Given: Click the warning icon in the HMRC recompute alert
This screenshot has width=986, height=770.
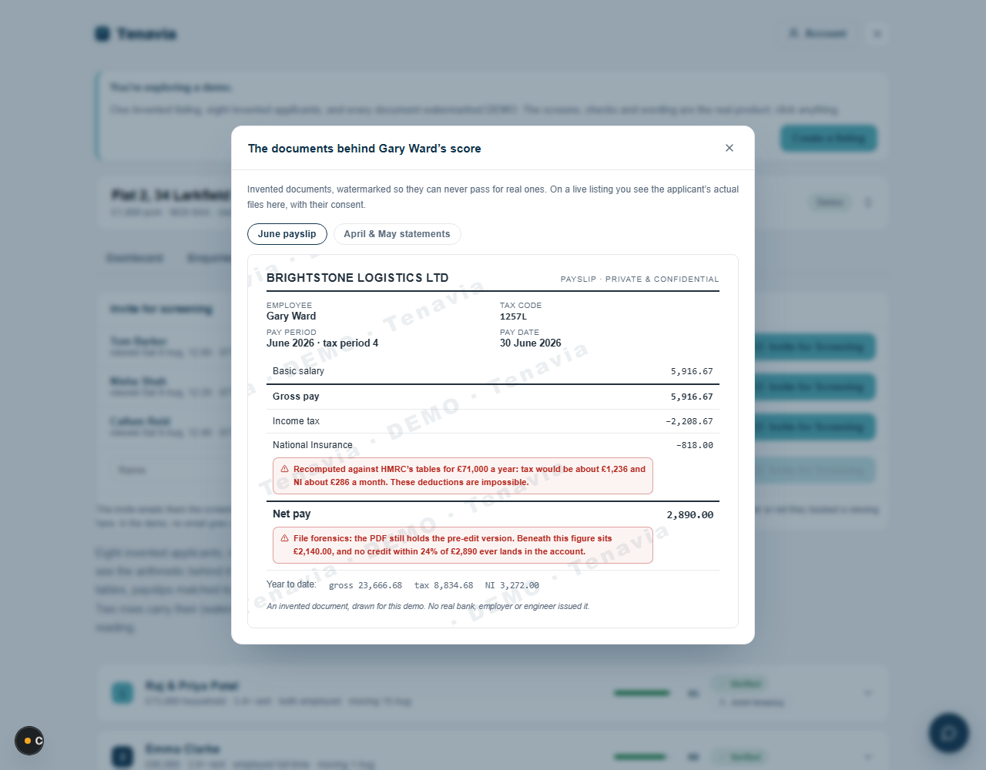Looking at the screenshot, I should [x=284, y=469].
